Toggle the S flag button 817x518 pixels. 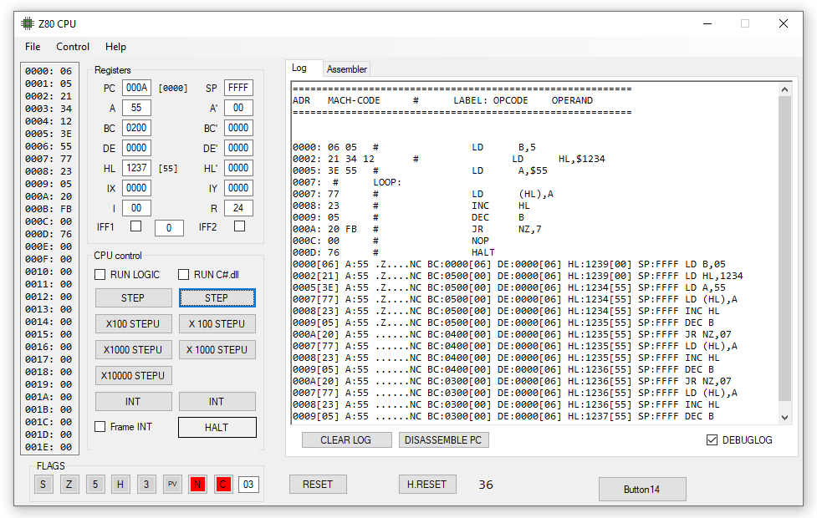click(43, 484)
